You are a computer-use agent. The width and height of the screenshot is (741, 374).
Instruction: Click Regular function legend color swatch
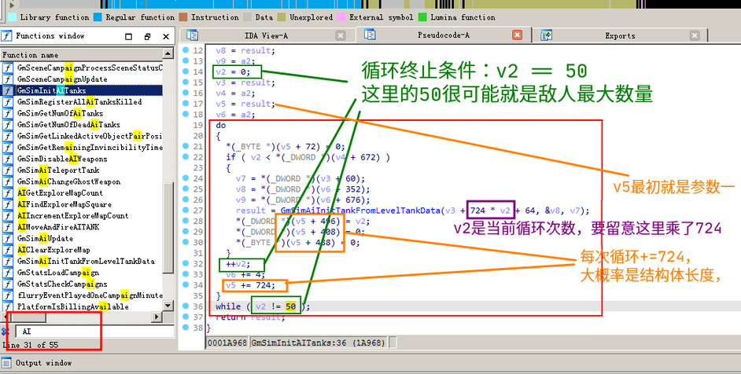[x=98, y=17]
